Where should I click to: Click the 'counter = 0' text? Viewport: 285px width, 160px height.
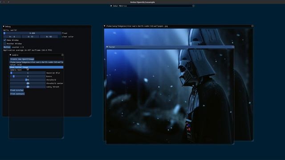tap(18, 47)
